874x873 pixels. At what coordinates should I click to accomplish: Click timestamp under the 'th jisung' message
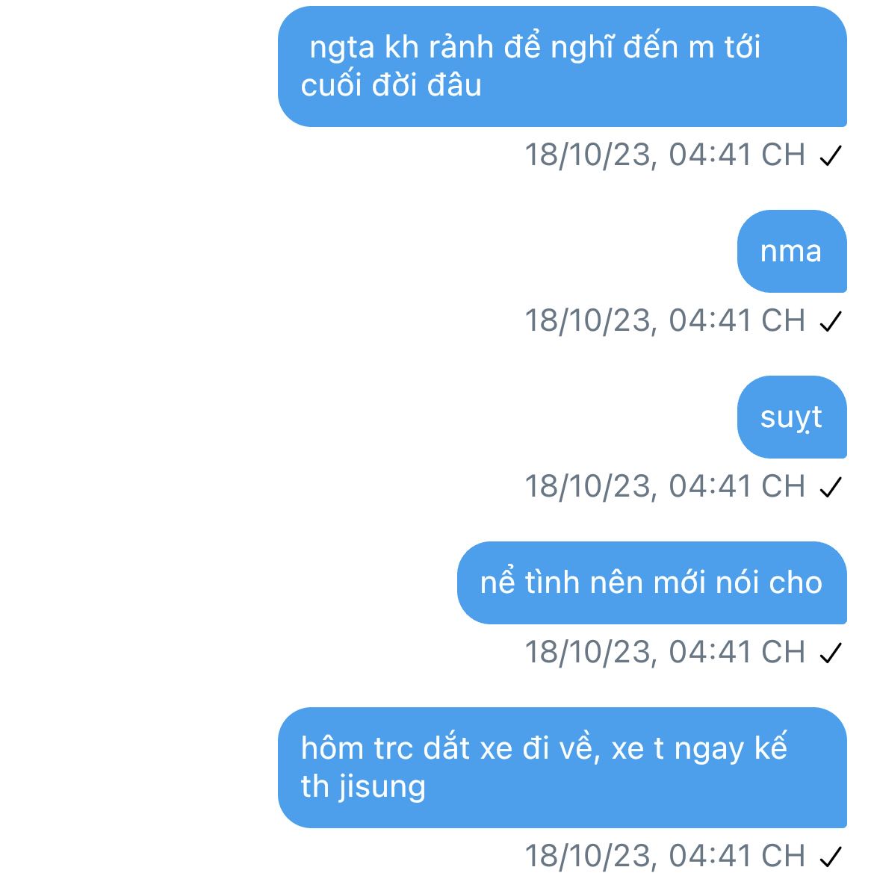[665, 856]
